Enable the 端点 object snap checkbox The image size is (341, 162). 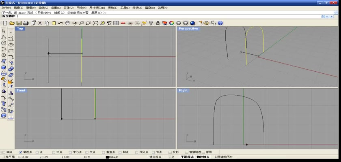point(4,152)
